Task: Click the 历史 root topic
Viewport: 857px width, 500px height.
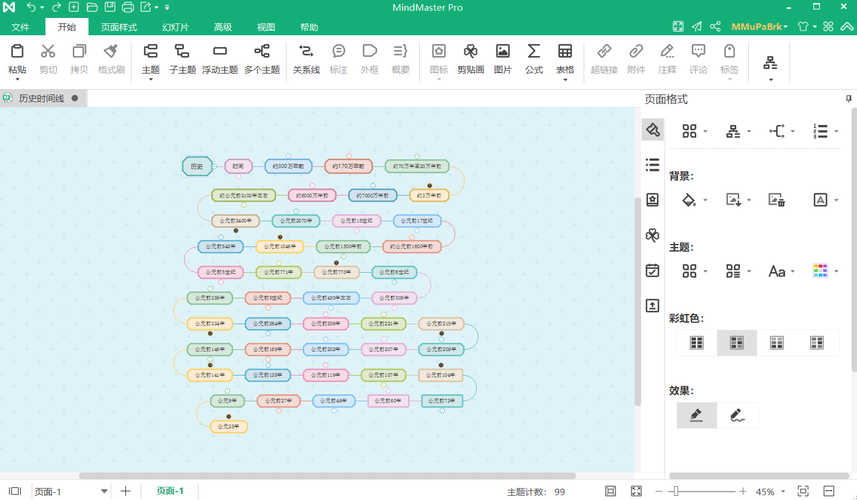Action: click(x=197, y=166)
